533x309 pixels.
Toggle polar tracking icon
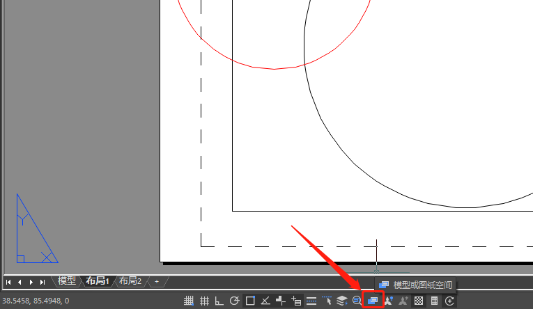point(234,301)
